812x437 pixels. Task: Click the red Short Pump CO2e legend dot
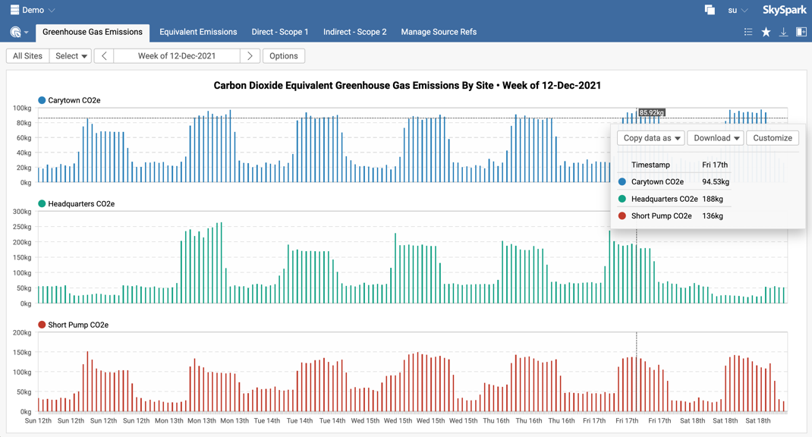click(x=42, y=325)
